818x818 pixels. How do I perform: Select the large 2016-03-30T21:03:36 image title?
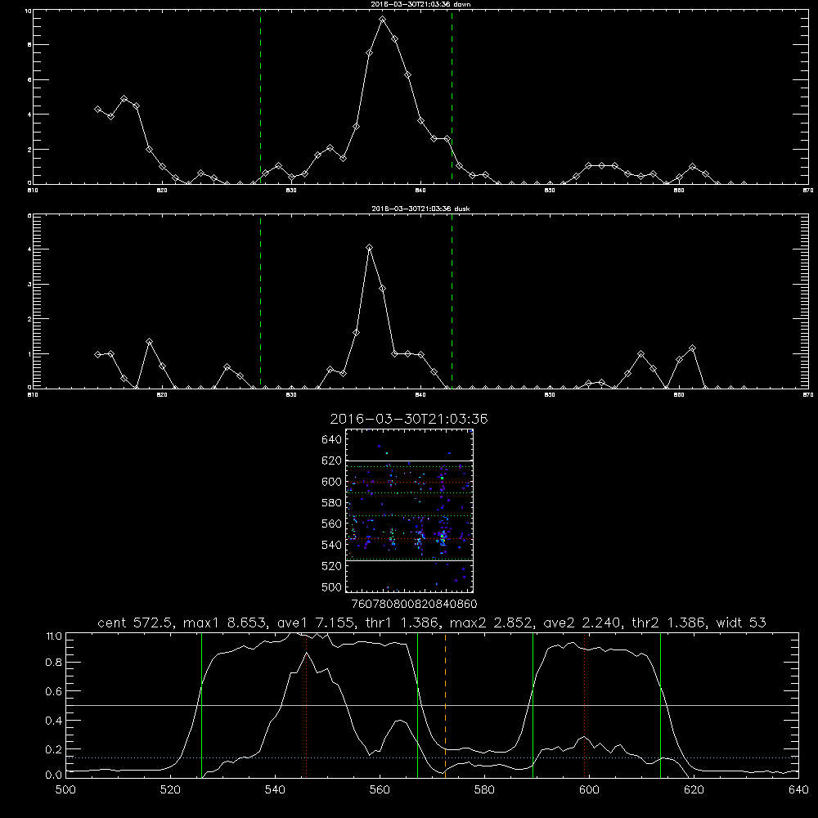click(409, 419)
